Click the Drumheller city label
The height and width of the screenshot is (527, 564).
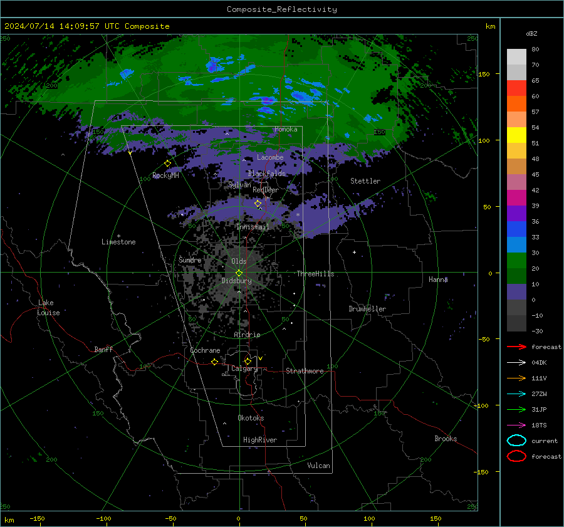click(x=367, y=309)
